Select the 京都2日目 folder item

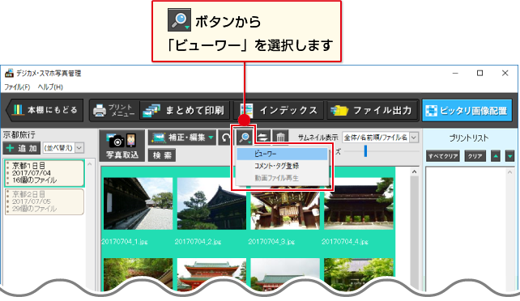pyautogui.click(x=44, y=201)
